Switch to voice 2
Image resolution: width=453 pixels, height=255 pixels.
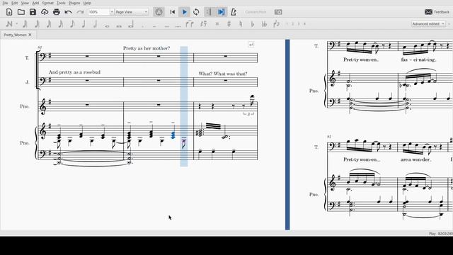292,24
